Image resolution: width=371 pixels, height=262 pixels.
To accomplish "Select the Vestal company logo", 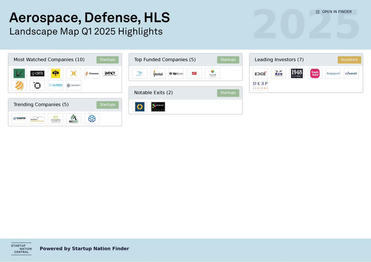I will [158, 74].
